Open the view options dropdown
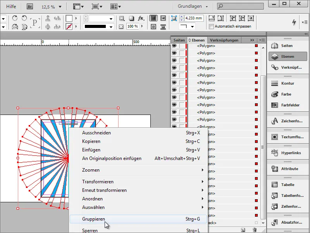310x233 pixels. tap(78, 7)
